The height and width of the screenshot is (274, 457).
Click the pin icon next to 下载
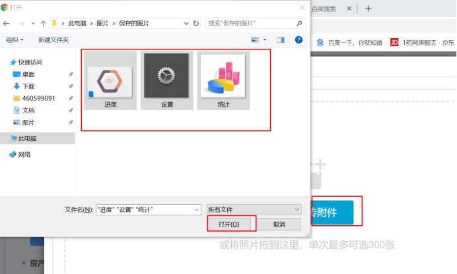[x=71, y=86]
